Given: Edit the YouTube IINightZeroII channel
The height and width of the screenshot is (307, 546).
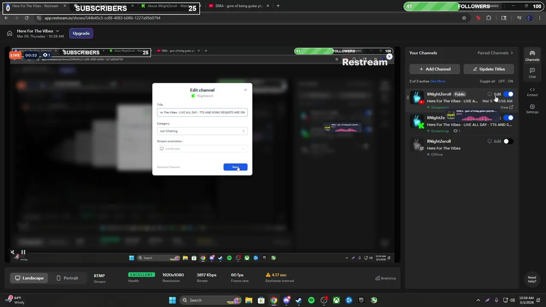Looking at the screenshot, I should coord(497,94).
